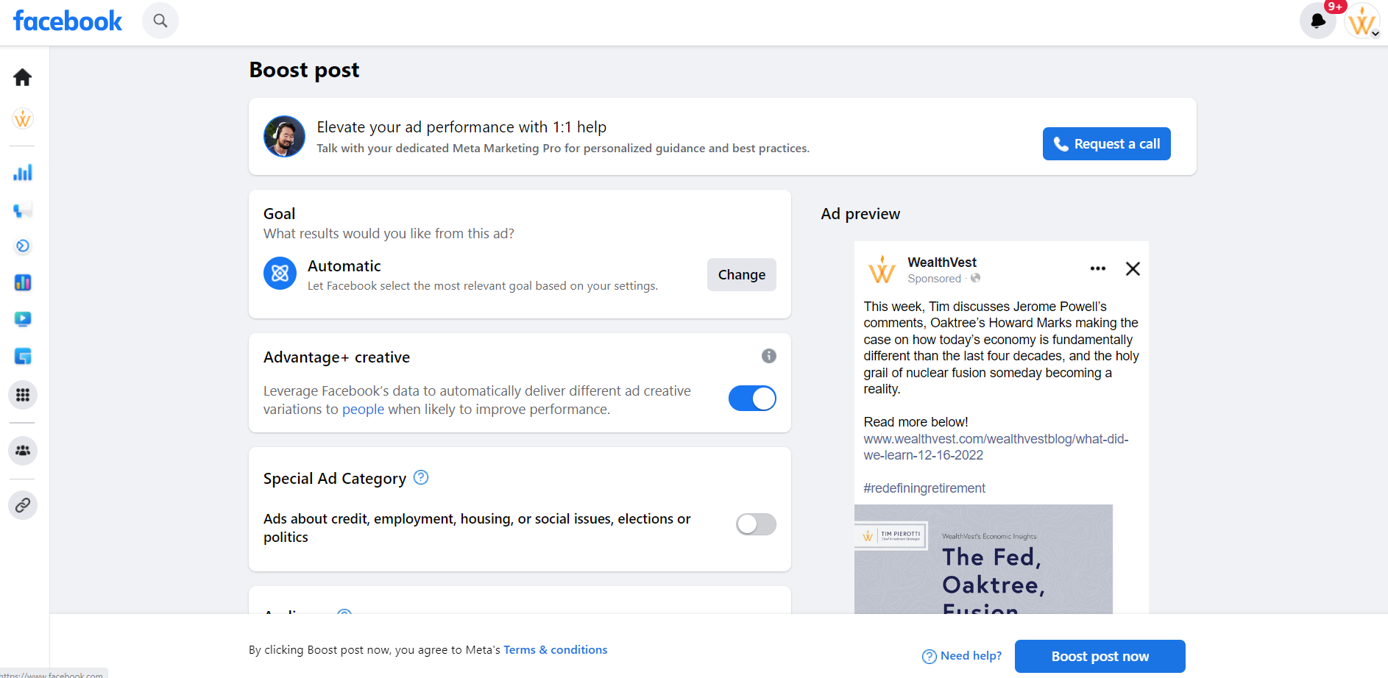Viewport: 1388px width, 678px height.
Task: Open the video play sidebar icon
Action: (23, 319)
